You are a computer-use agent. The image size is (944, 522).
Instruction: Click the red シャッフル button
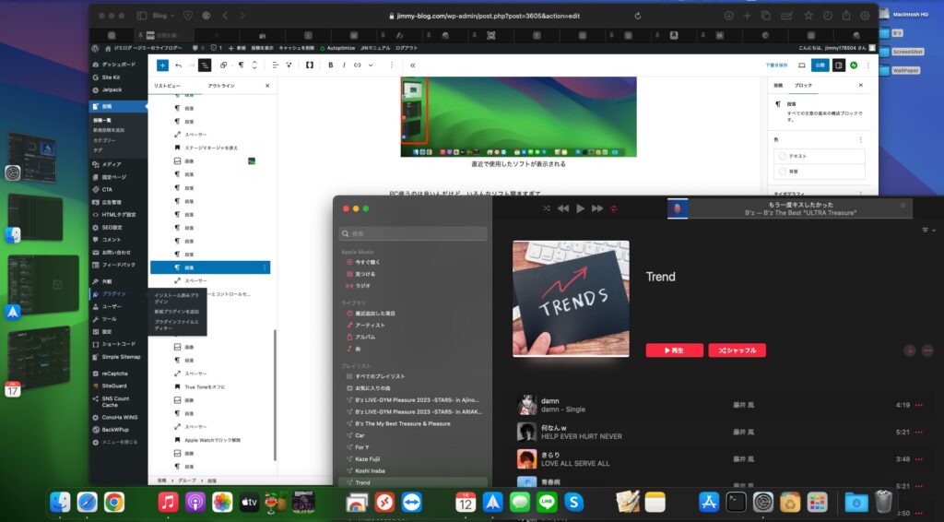tap(737, 350)
